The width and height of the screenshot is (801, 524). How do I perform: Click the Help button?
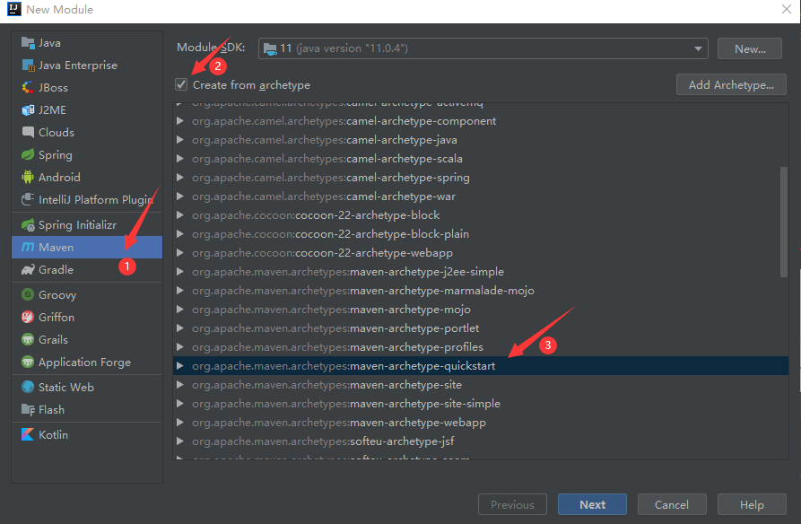click(x=752, y=504)
